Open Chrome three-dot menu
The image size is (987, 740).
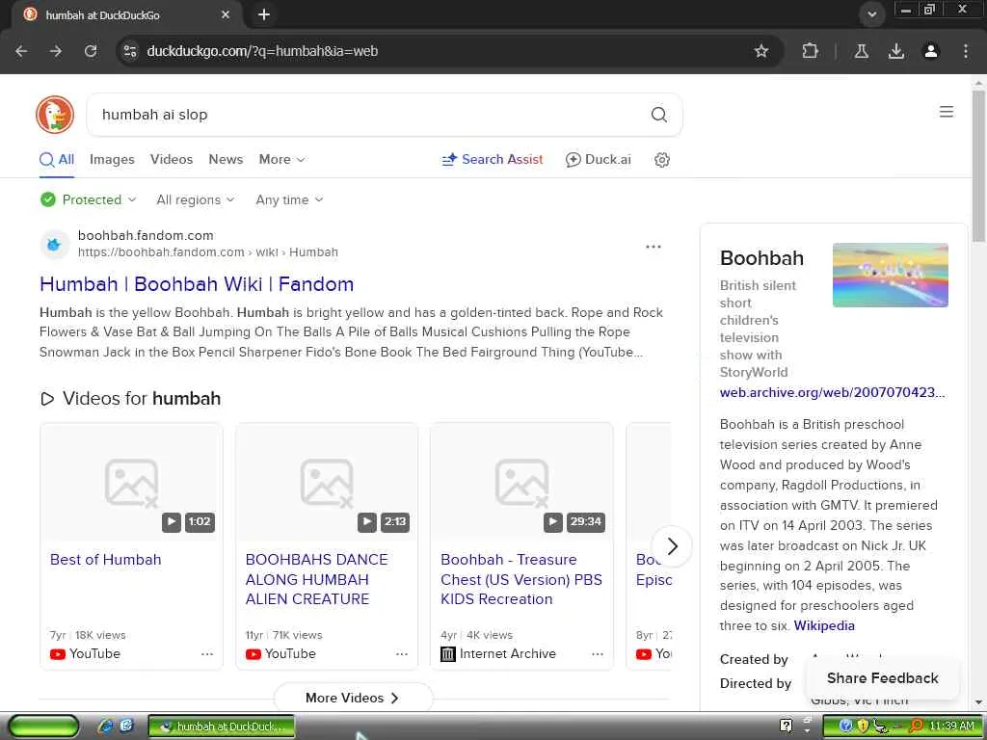click(966, 51)
